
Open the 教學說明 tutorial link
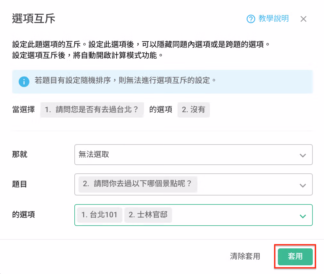[274, 19]
